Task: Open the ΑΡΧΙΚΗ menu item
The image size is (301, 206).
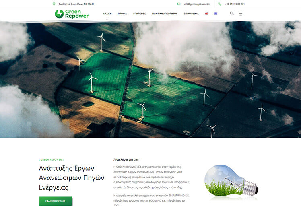Action: 107,14
